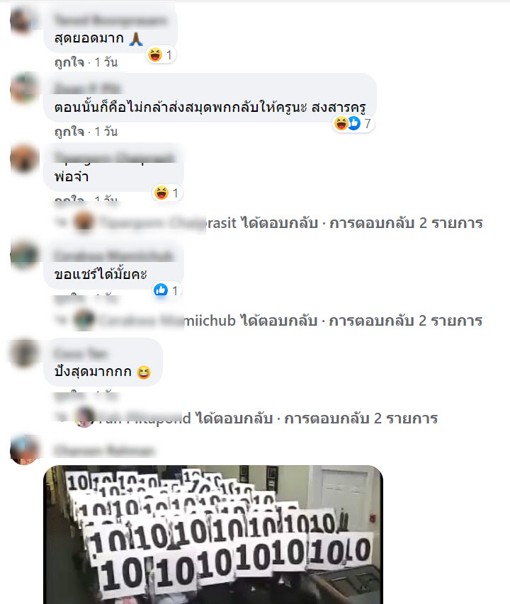Open profile name above สุดยอดมาก comment
The width and height of the screenshot is (510, 604).
click(x=110, y=20)
